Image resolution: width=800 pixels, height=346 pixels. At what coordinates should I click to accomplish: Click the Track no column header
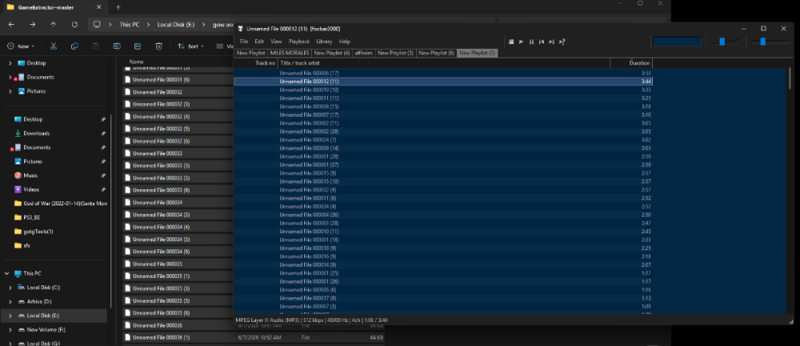[256, 63]
